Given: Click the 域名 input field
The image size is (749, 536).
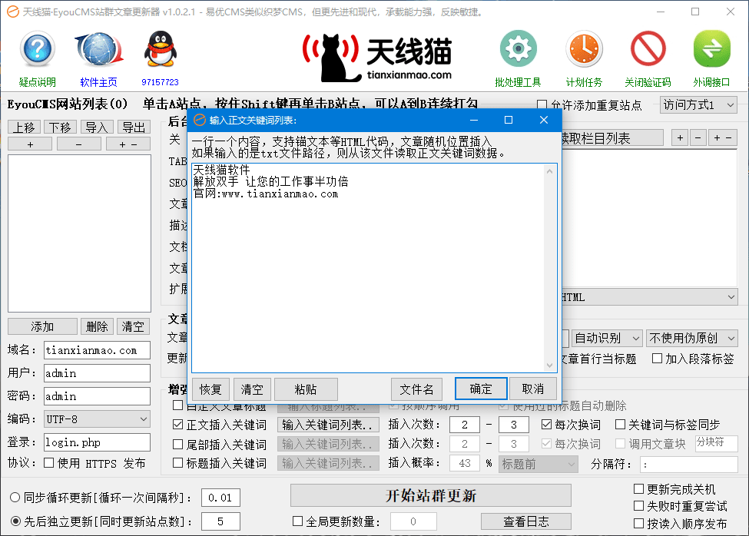Looking at the screenshot, I should [x=97, y=350].
